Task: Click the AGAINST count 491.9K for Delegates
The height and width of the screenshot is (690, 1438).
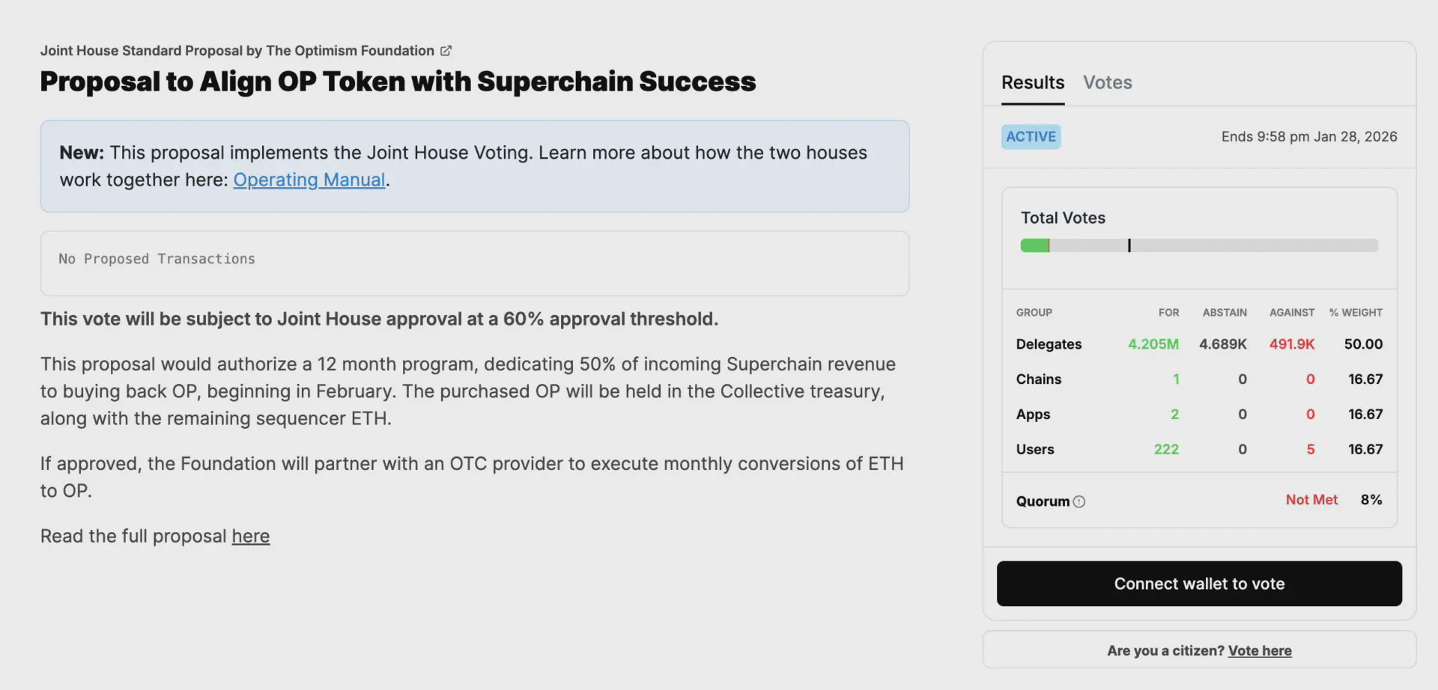Action: [x=1291, y=344]
